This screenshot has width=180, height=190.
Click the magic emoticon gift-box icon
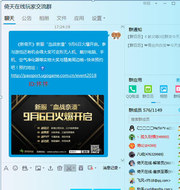25,168
